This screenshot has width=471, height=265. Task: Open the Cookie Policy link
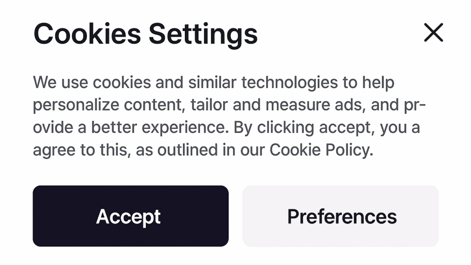(x=320, y=150)
